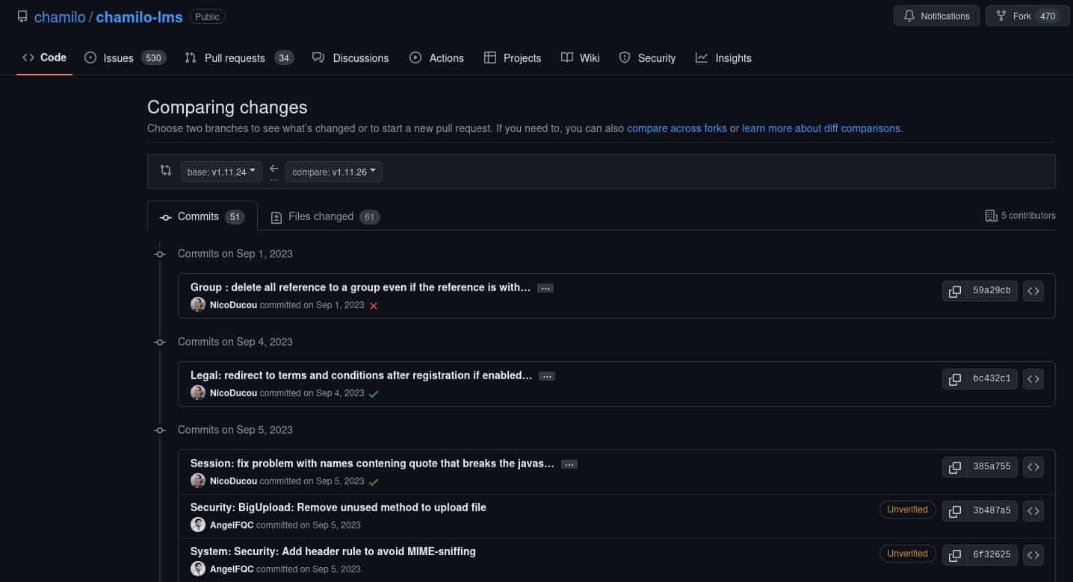Screen dimensions: 1073x582
Task: Open the compare: v1.11.26 dropdown
Action: (x=334, y=172)
